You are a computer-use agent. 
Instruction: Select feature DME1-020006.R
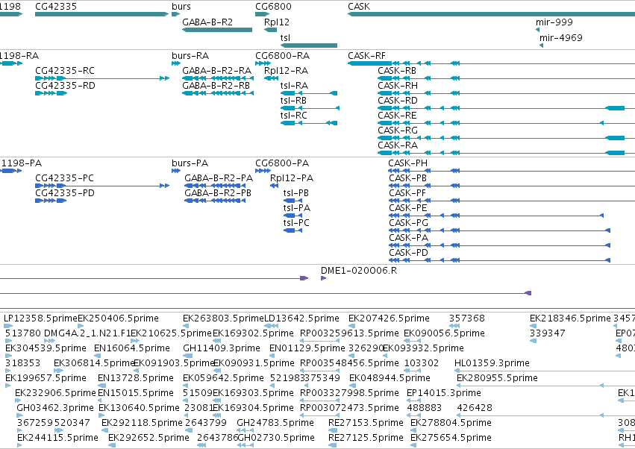pyautogui.click(x=359, y=271)
